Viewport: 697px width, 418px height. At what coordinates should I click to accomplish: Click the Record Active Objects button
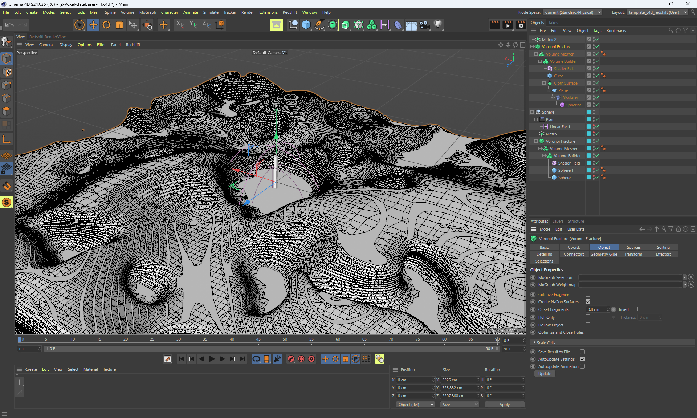(x=291, y=359)
